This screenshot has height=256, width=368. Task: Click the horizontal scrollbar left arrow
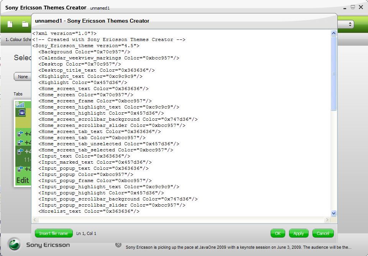pos(35,220)
